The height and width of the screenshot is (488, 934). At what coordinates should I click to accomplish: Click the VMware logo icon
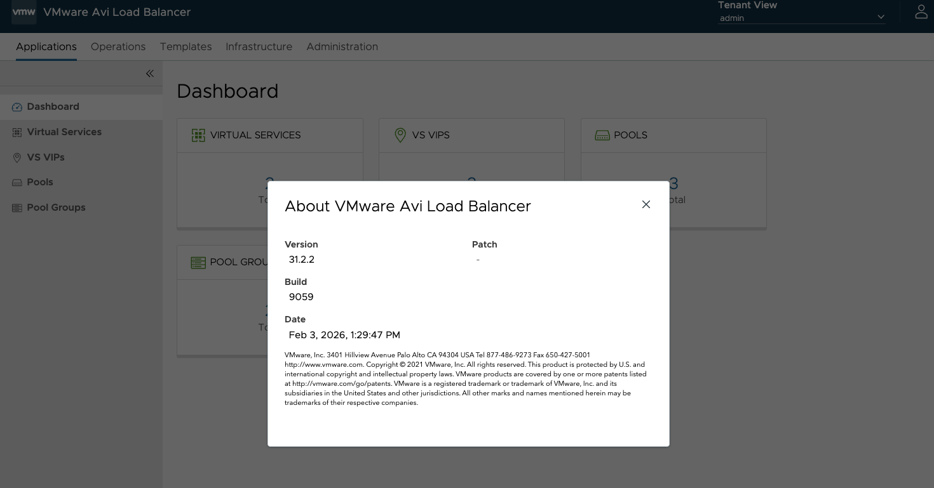coord(24,12)
